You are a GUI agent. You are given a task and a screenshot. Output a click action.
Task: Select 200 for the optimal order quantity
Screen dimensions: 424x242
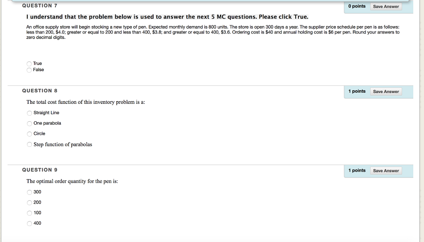[29, 202]
